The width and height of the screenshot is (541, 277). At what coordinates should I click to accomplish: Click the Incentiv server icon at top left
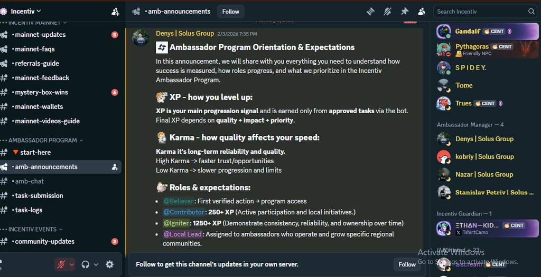coord(4,12)
